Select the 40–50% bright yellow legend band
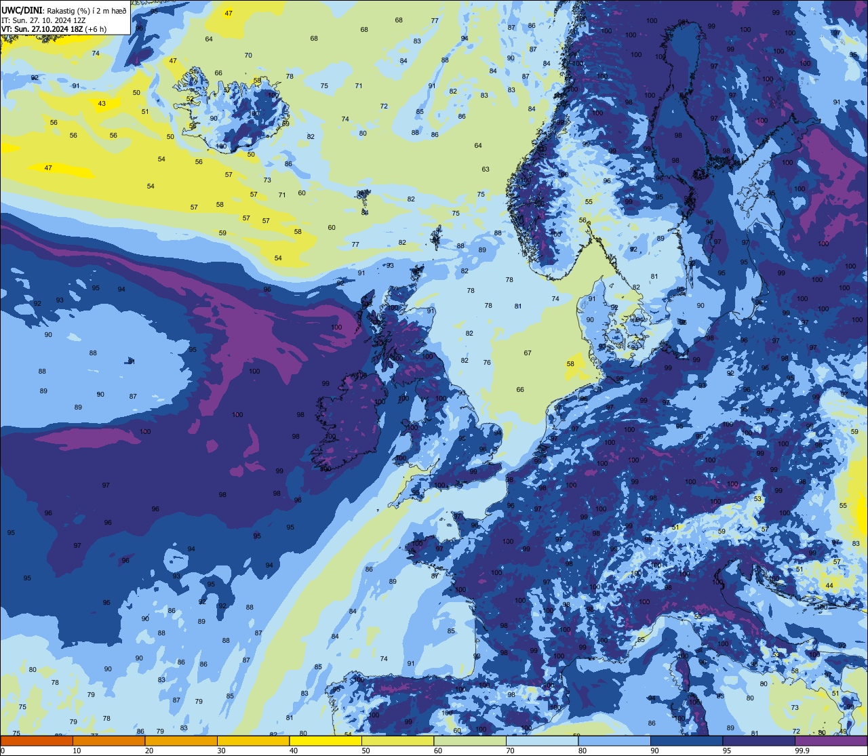 pos(325,740)
